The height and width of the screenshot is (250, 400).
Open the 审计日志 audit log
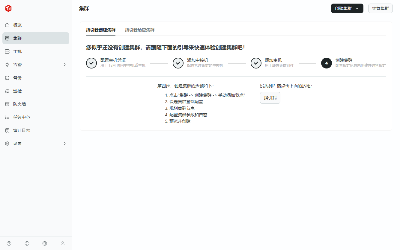click(22, 130)
